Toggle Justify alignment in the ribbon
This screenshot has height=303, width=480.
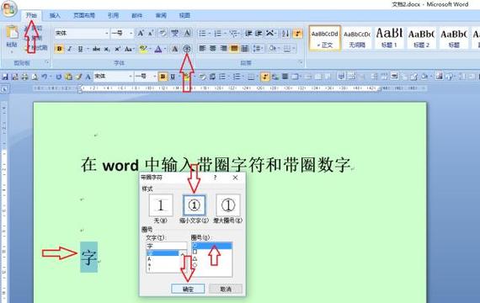pyautogui.click(x=234, y=48)
